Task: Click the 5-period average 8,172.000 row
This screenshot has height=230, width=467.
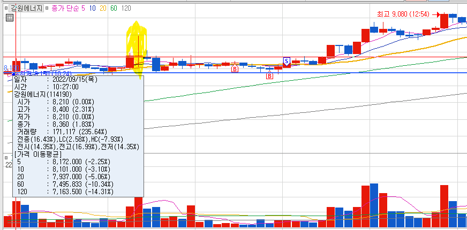Action: [x=64, y=162]
